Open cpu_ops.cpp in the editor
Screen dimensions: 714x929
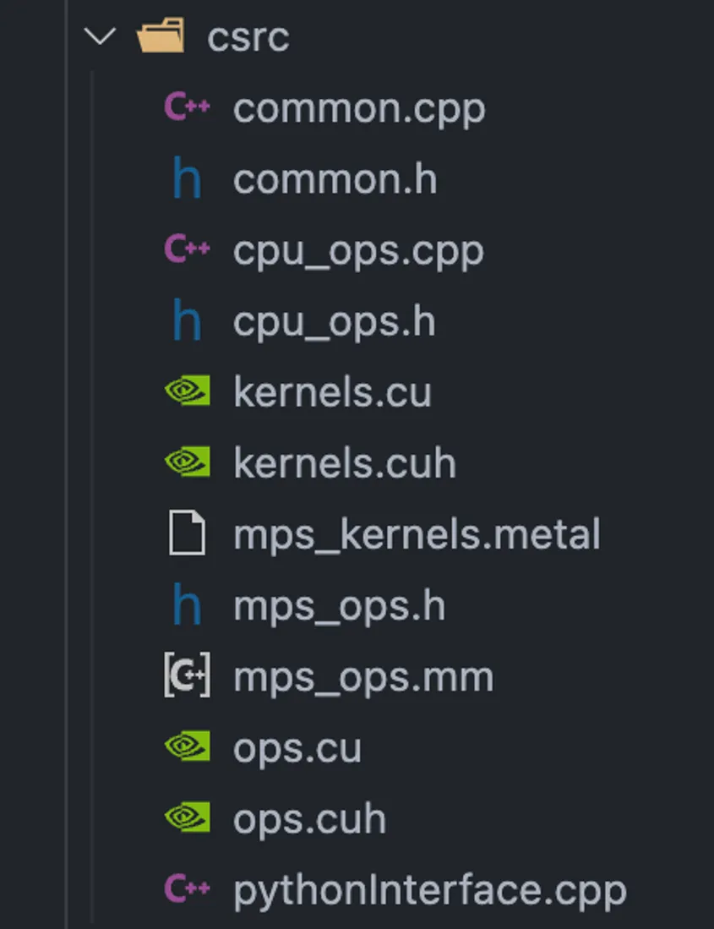(x=358, y=251)
